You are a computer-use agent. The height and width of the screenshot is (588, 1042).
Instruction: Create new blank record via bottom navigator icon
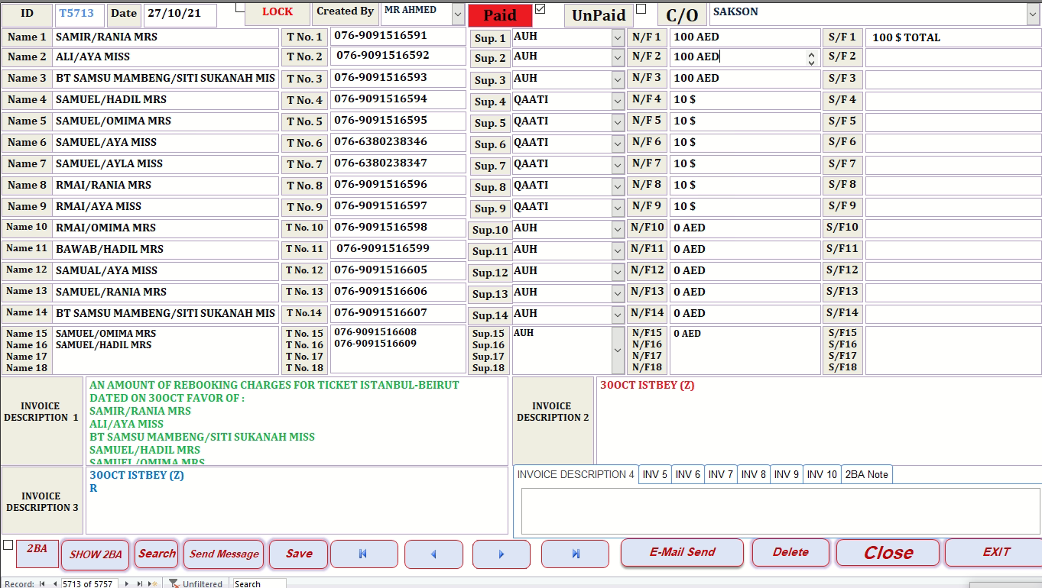(x=151, y=583)
